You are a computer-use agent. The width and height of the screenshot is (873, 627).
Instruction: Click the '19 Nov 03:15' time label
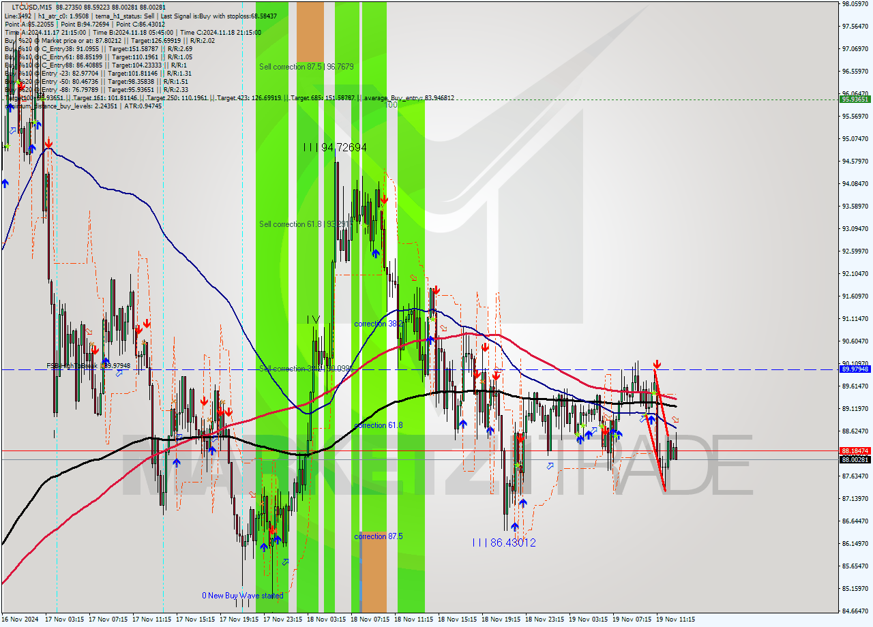[x=588, y=620]
